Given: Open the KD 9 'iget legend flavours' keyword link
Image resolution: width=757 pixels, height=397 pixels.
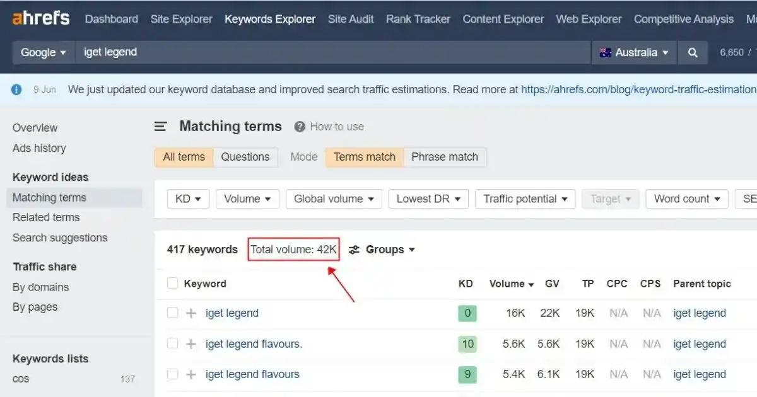Looking at the screenshot, I should (252, 374).
